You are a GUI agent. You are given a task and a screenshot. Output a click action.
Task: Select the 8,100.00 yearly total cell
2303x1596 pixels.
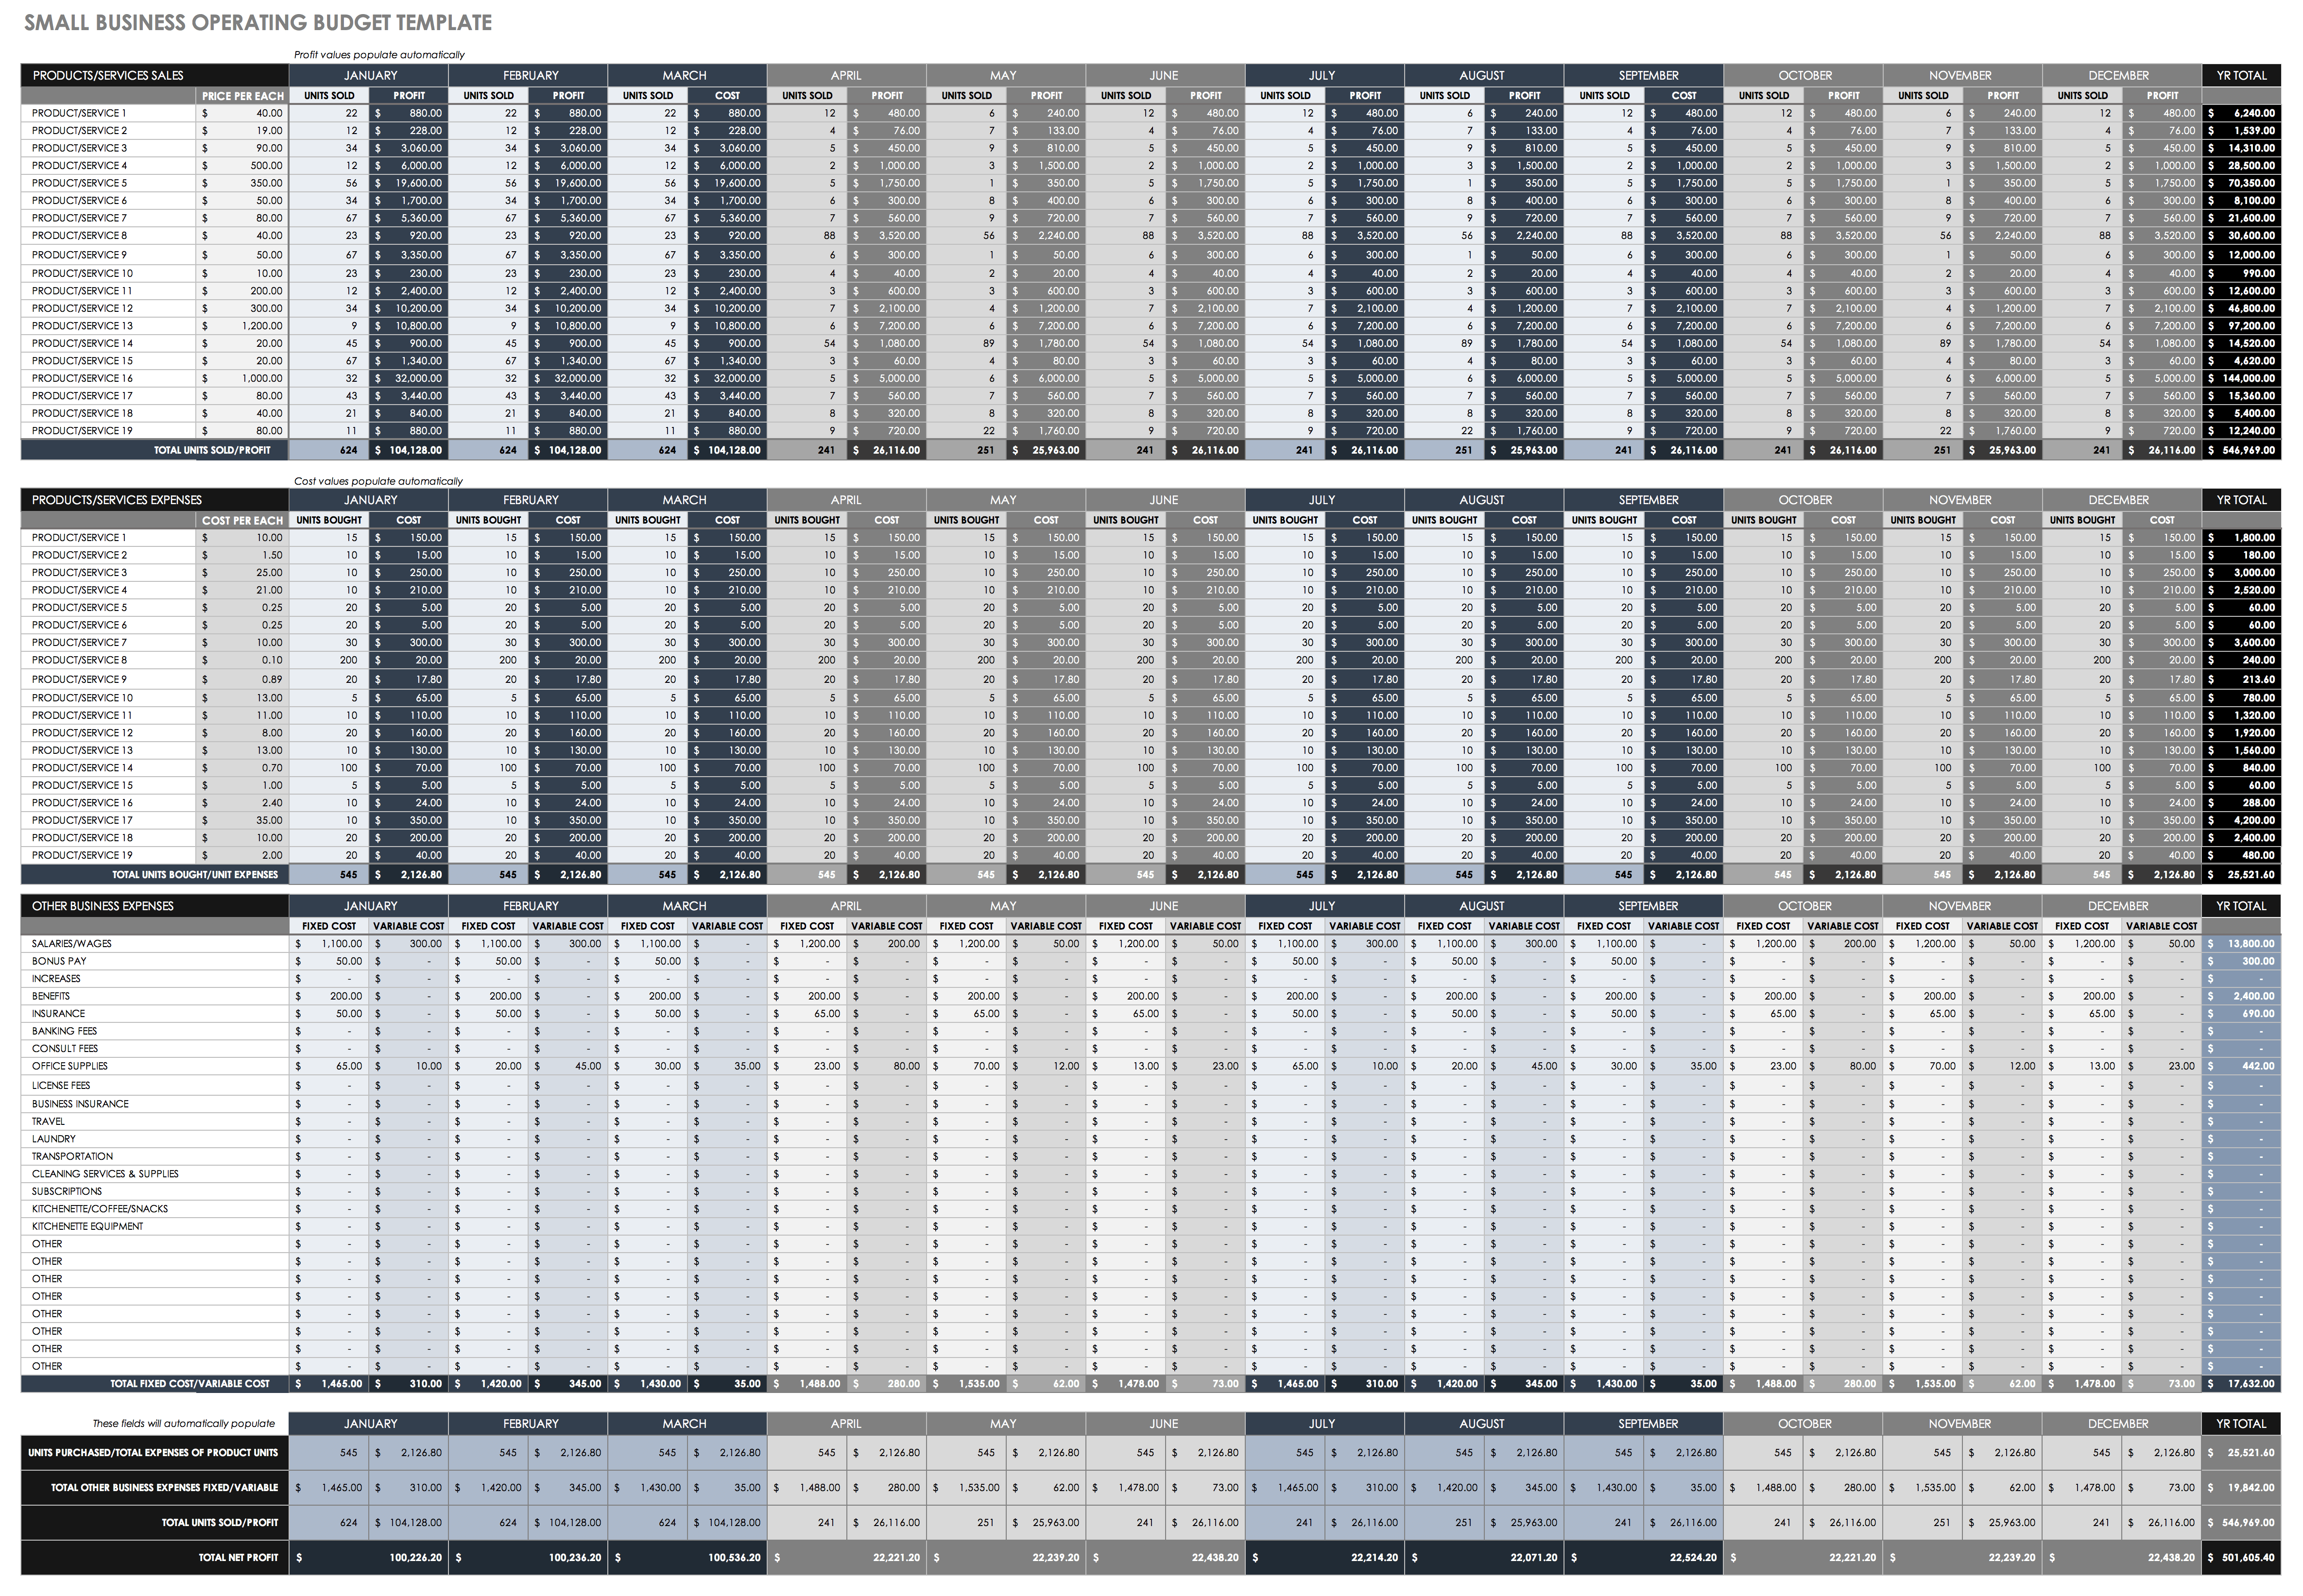(2241, 201)
